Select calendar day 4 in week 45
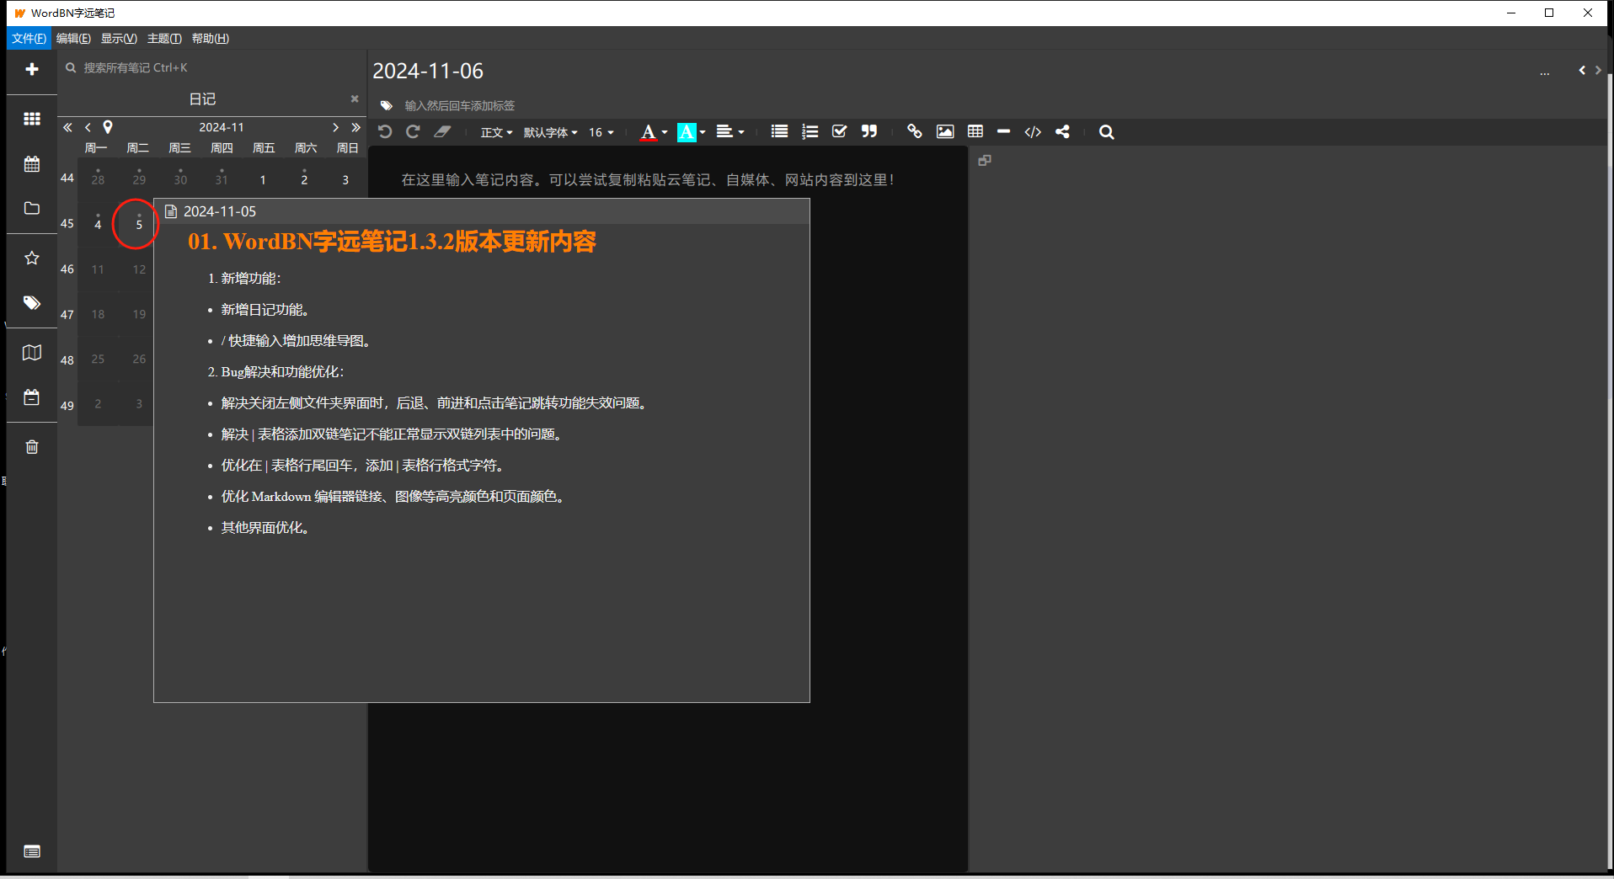The image size is (1614, 879). tap(98, 224)
